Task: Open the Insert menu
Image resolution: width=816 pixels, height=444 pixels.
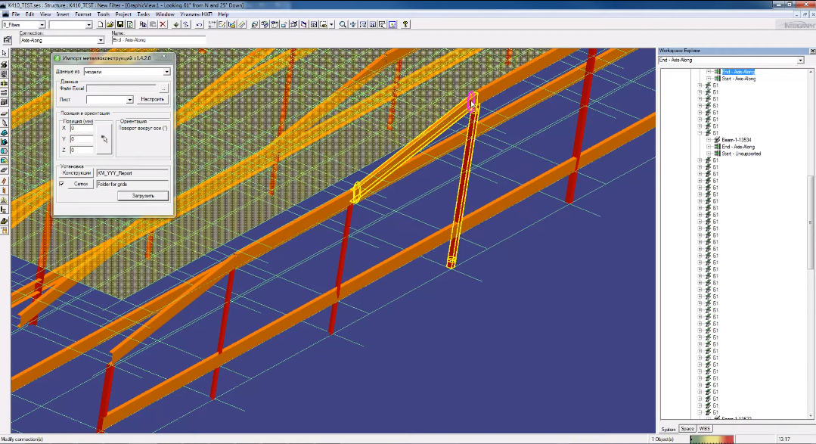Action: (63, 14)
